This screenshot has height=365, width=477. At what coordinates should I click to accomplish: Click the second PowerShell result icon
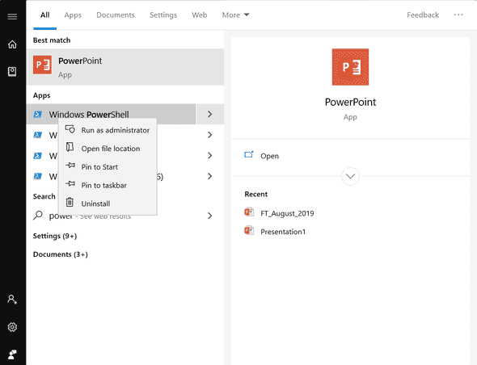(x=38, y=135)
